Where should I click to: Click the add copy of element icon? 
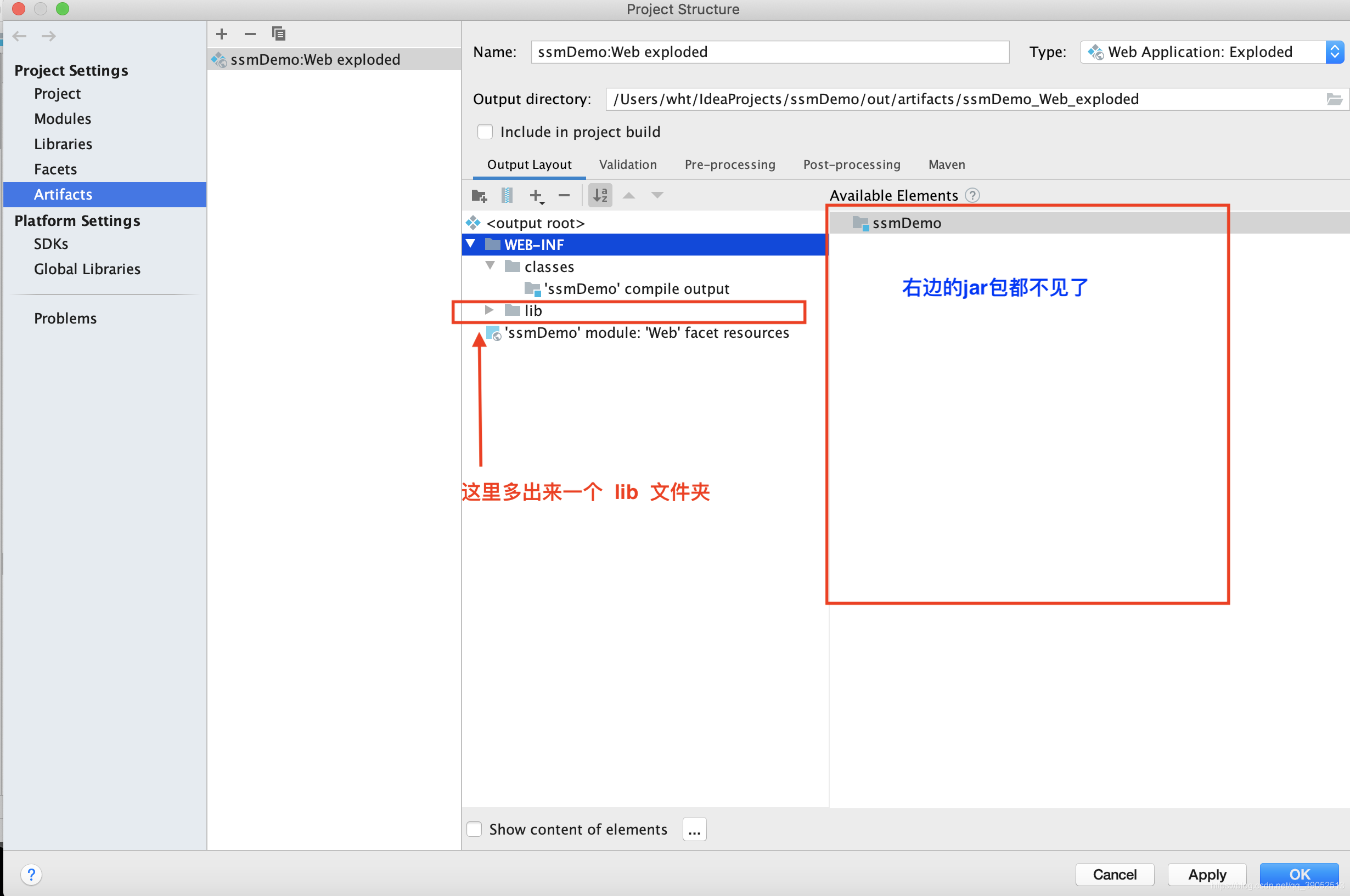coord(536,196)
